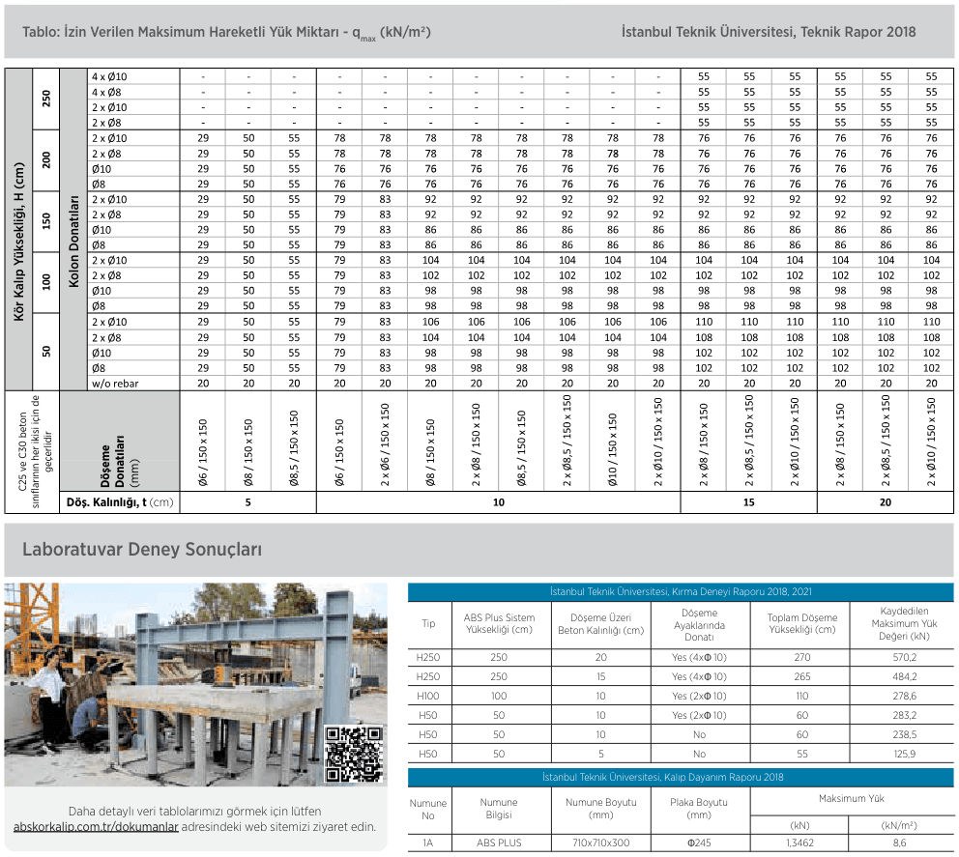Image resolution: width=959 pixels, height=857 pixels.
Task: Click the 'Döşeme Üzeri Beton Kalınlığı (cm)' header
Action: tap(600, 623)
